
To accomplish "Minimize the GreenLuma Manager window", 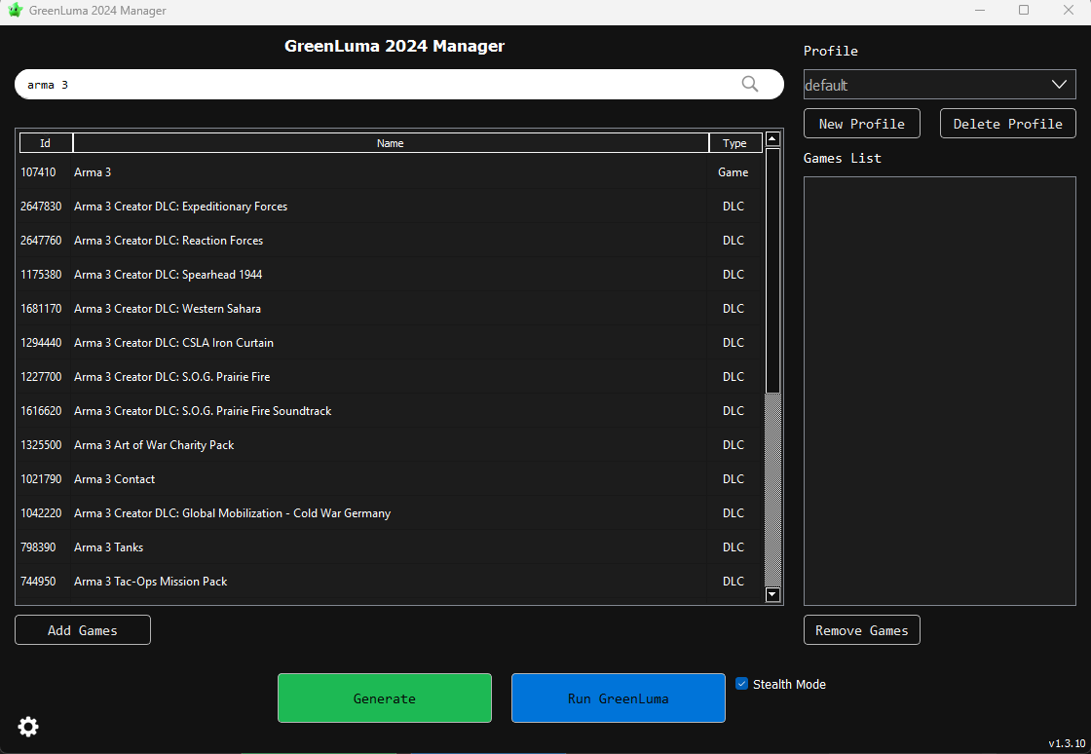I will pyautogui.click(x=979, y=11).
